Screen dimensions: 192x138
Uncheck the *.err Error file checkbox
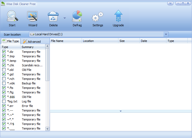coord(4,106)
